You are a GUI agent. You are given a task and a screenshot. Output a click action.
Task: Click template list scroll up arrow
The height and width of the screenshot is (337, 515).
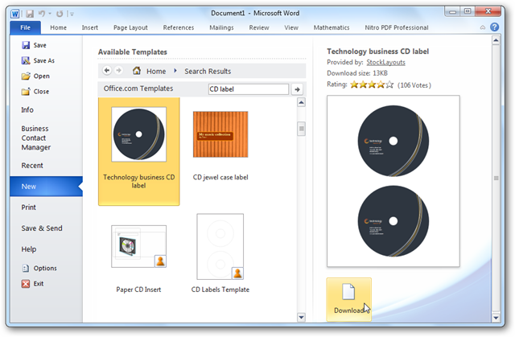click(x=301, y=103)
